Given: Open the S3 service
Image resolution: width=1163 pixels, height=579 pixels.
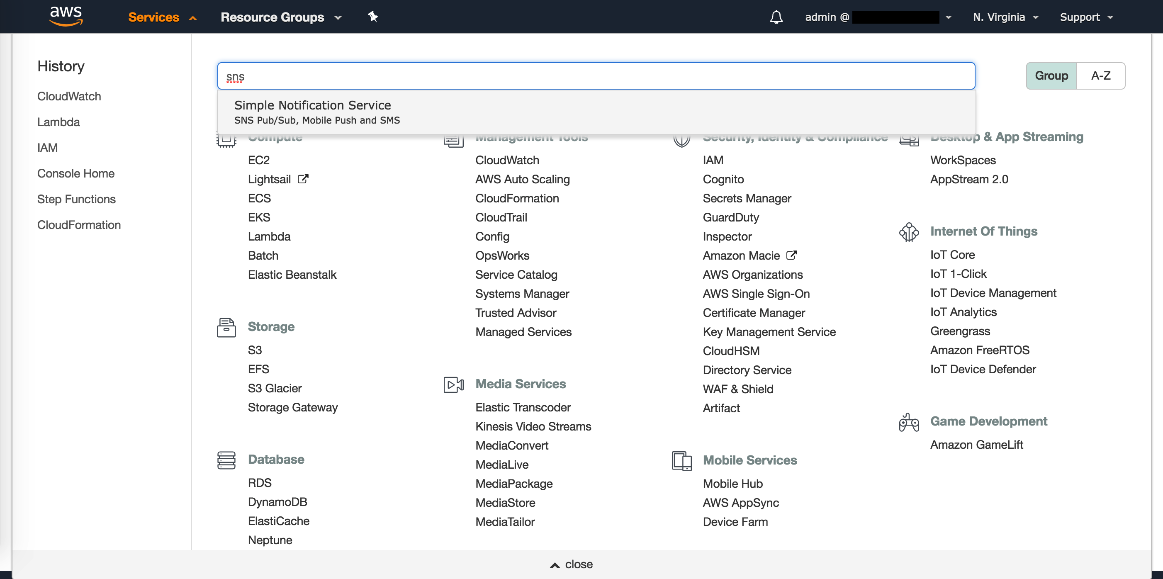Looking at the screenshot, I should [255, 350].
